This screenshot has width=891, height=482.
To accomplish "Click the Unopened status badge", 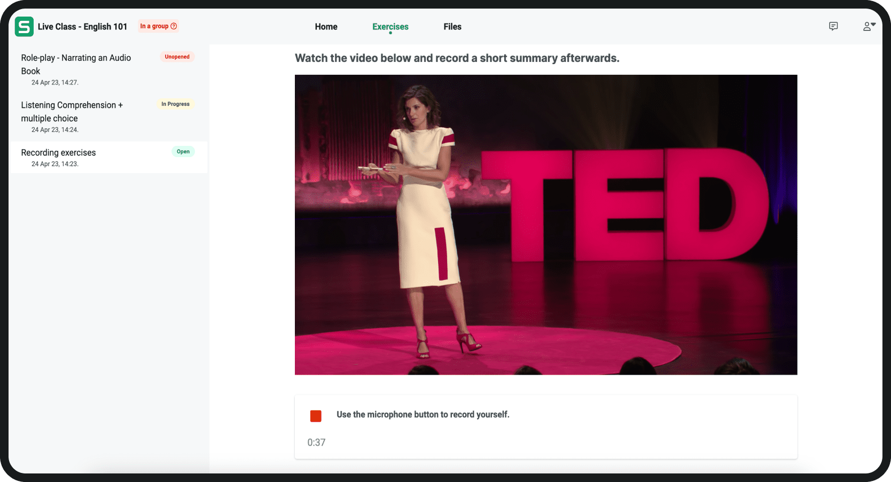I will point(177,57).
